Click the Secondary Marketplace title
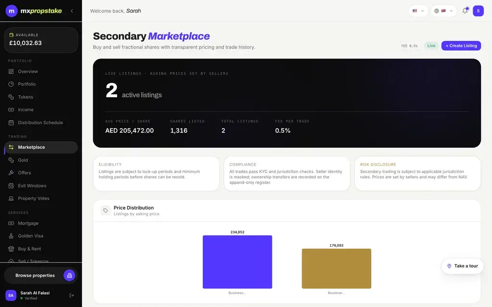Screen dimensions: 492x307 (x=151, y=36)
